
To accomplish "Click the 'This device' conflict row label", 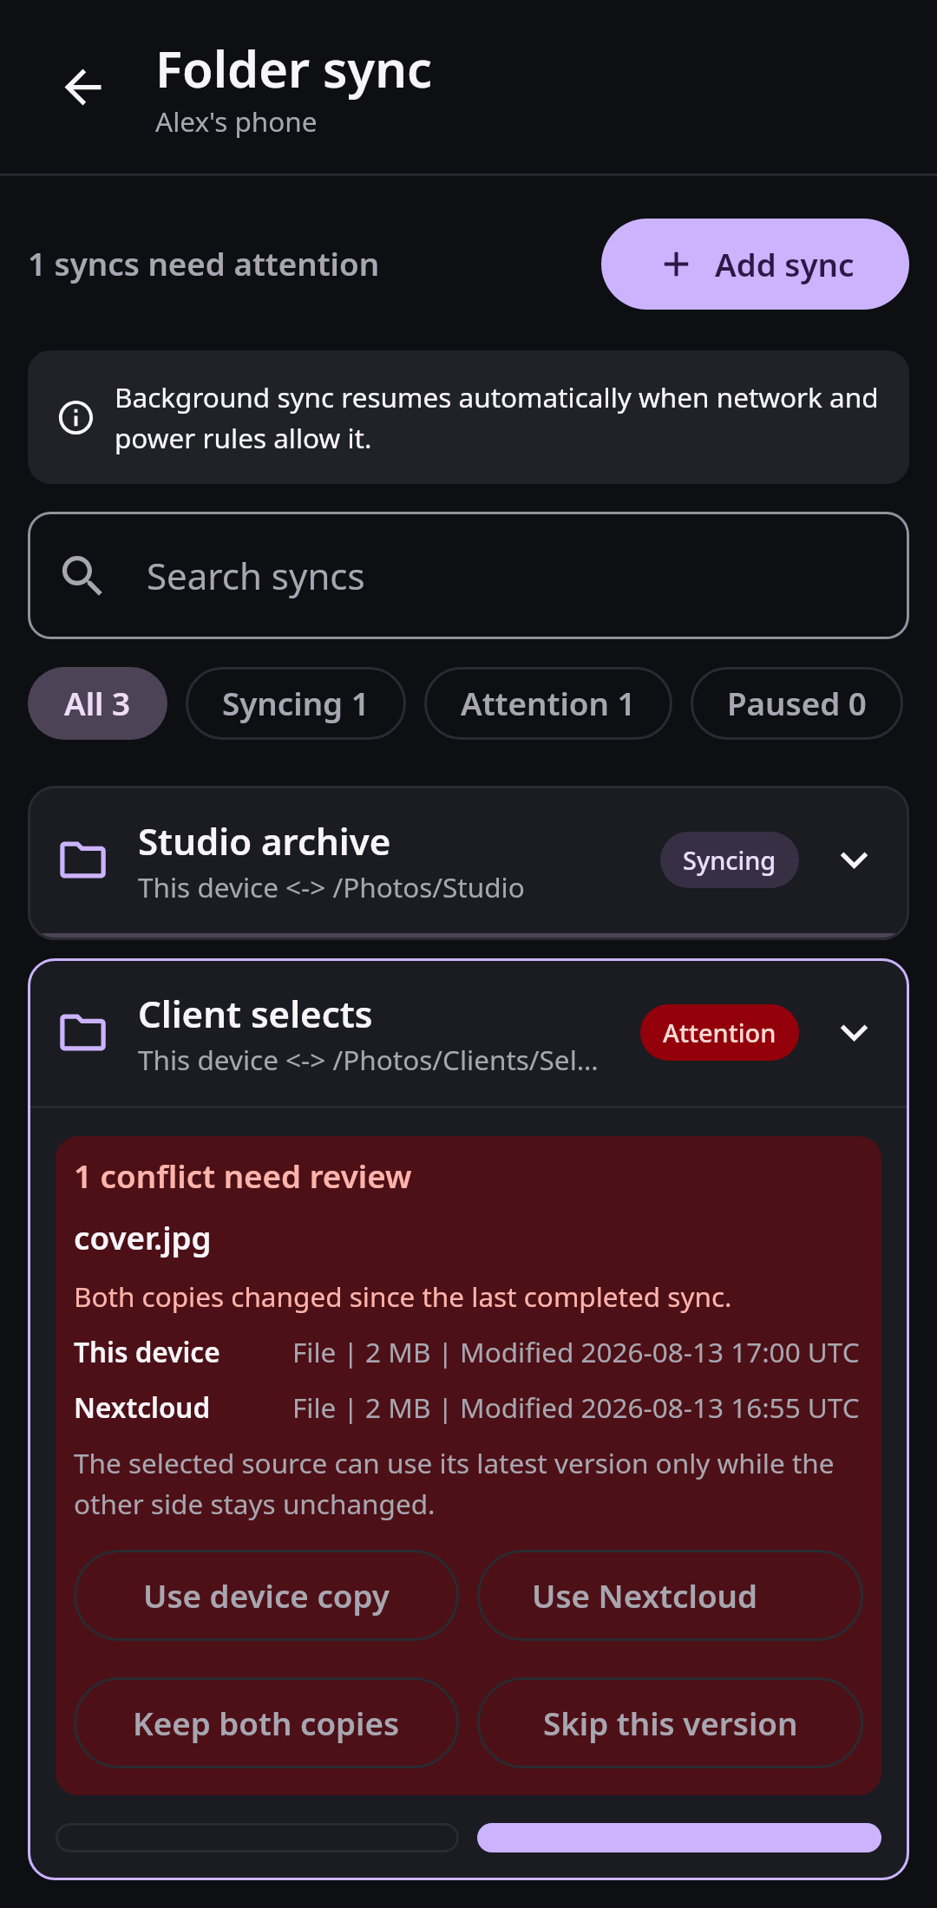I will click(x=147, y=1353).
